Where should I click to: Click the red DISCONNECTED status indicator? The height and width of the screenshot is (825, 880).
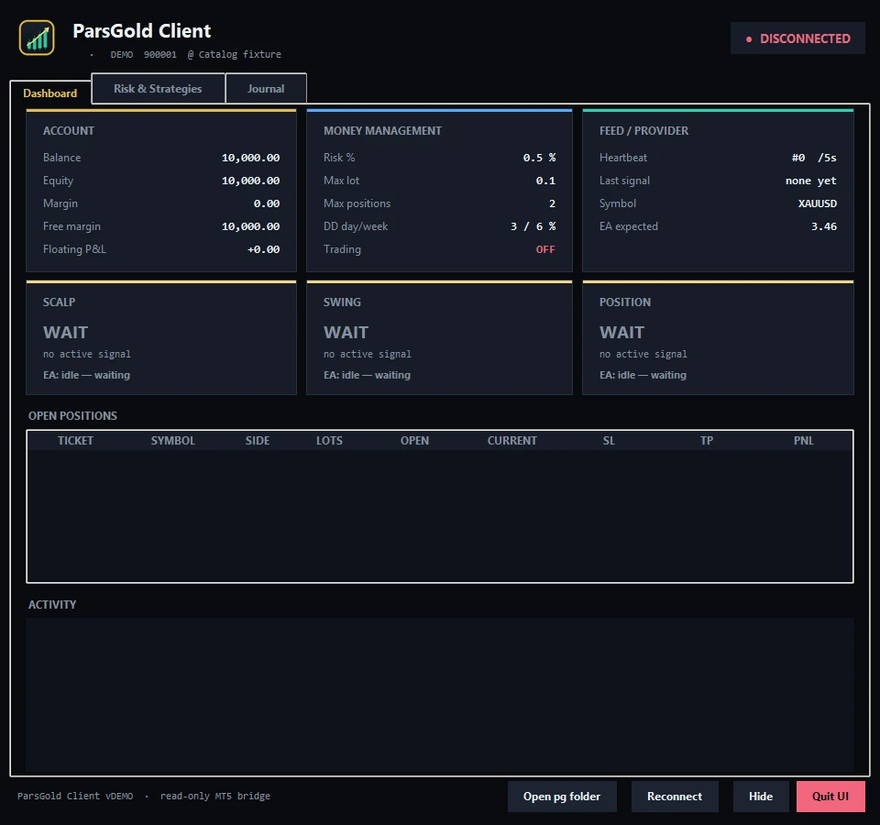[x=797, y=38]
